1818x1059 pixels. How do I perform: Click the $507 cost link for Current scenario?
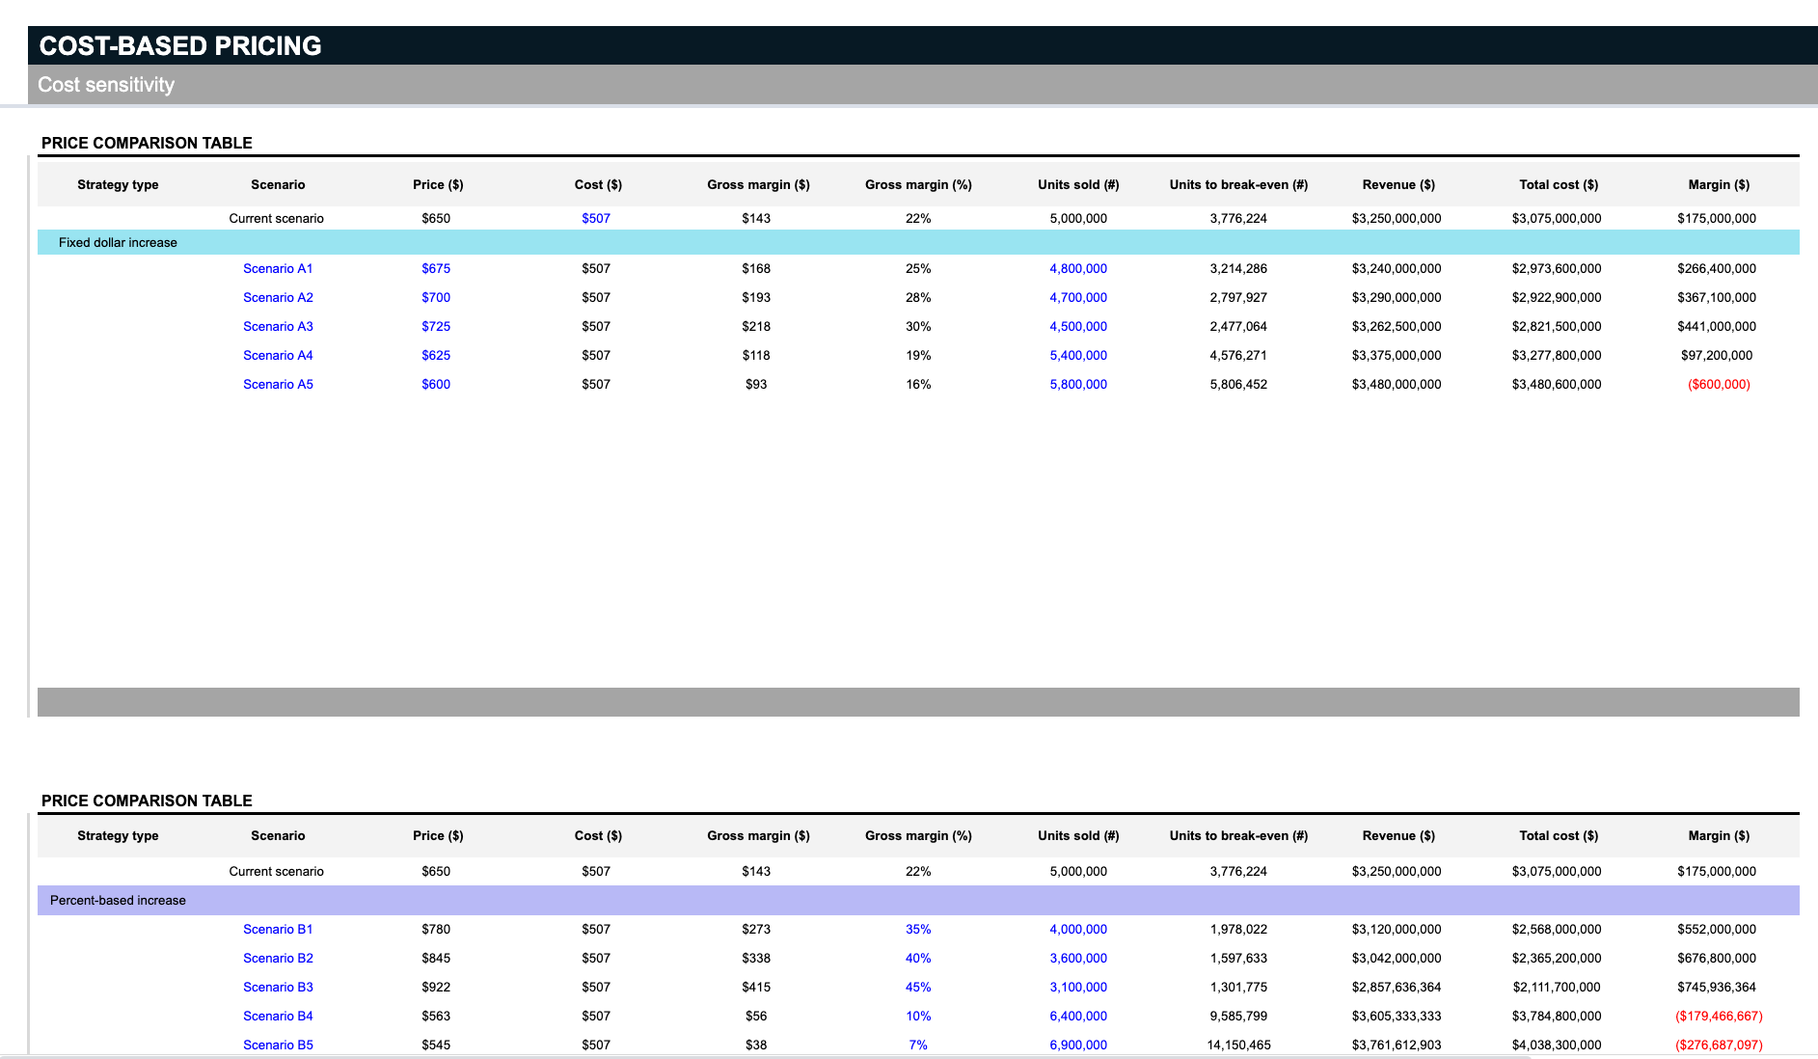[x=595, y=218]
